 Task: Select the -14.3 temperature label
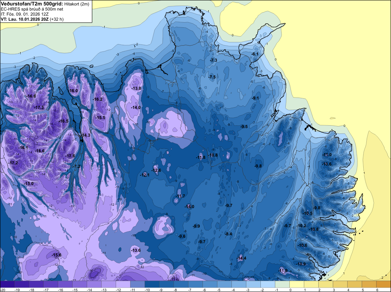pos(85,135)
